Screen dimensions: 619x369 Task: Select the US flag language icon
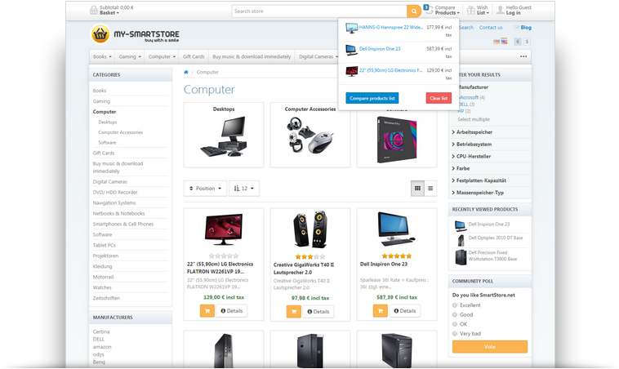pos(504,42)
